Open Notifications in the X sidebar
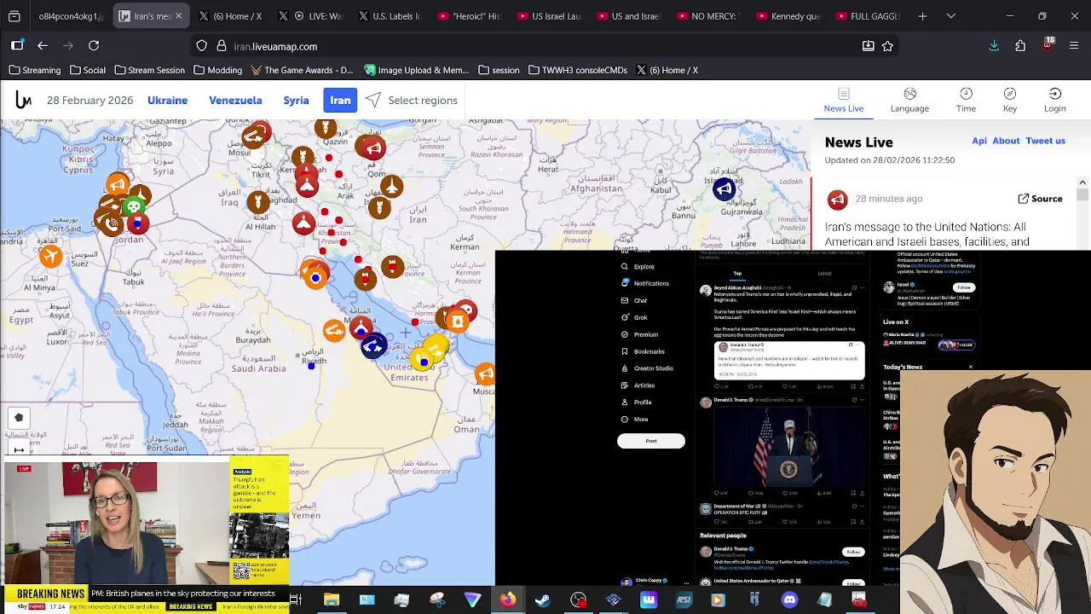 (x=645, y=283)
